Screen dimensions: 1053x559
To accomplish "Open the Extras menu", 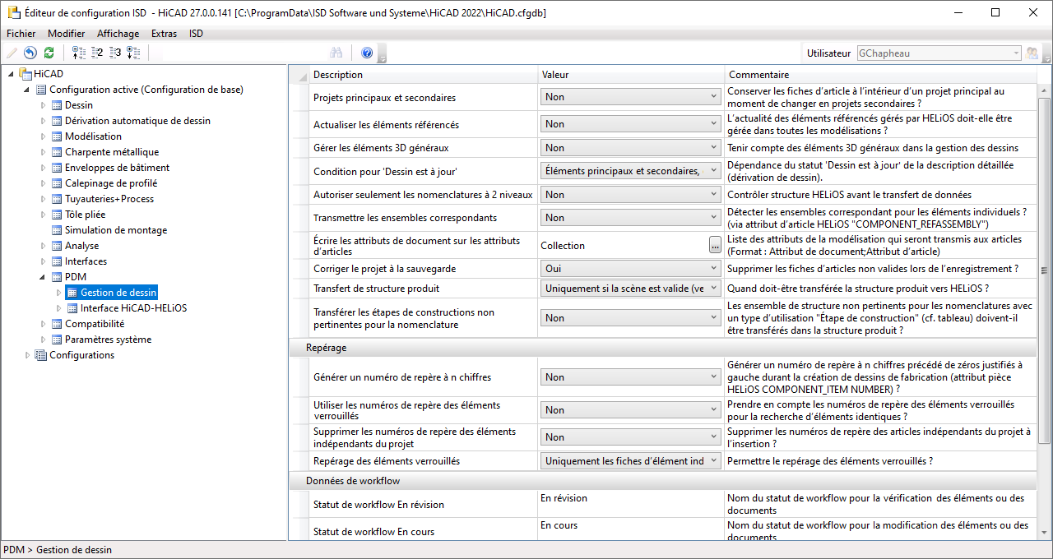I will point(164,34).
